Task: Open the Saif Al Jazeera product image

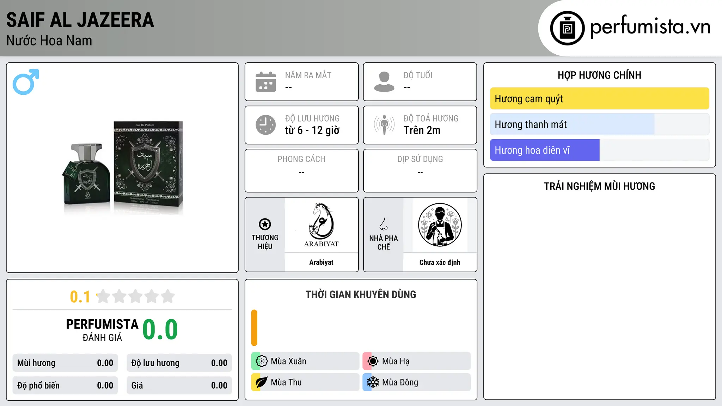Action: 123,168
